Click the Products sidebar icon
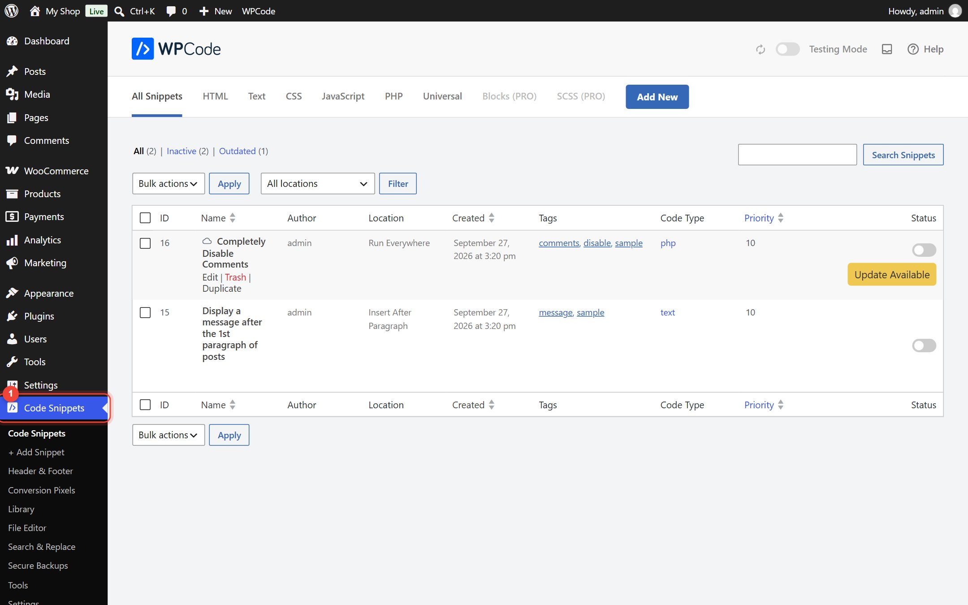This screenshot has width=968, height=605. coord(12,194)
